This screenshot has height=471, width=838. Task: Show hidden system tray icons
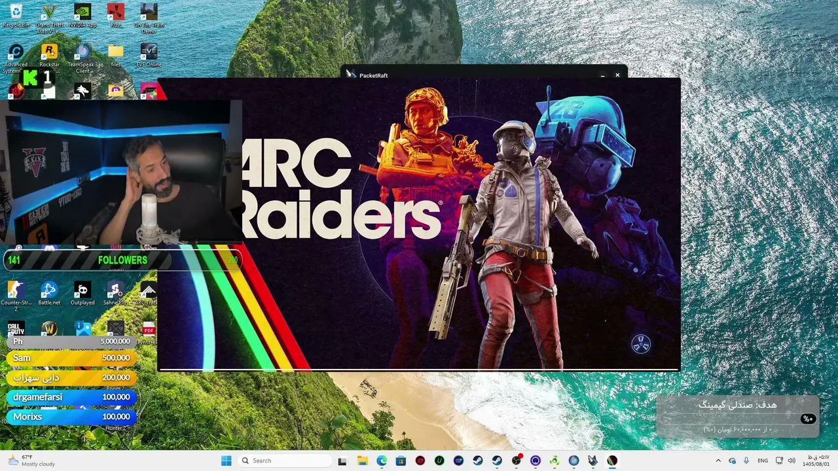point(718,461)
